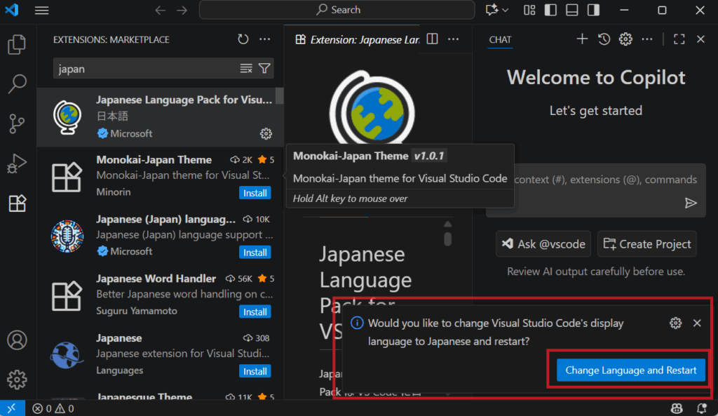Open the Run and Debug view

(17, 164)
